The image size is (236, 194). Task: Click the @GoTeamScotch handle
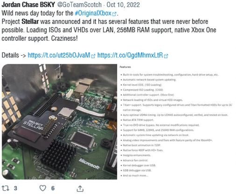79,5
